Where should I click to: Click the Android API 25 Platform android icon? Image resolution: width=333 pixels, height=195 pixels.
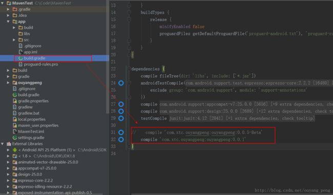15,150
